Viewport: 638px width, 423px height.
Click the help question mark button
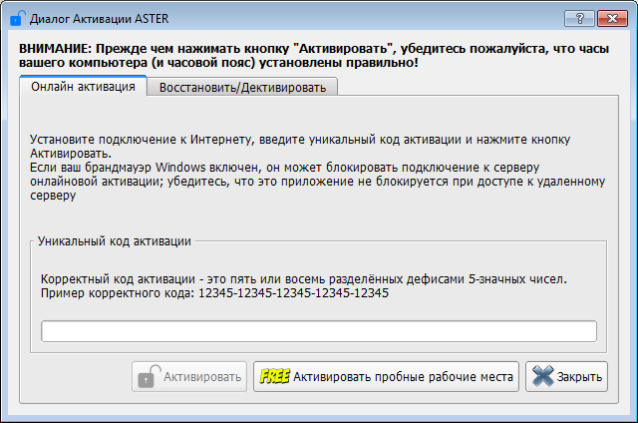(579, 18)
